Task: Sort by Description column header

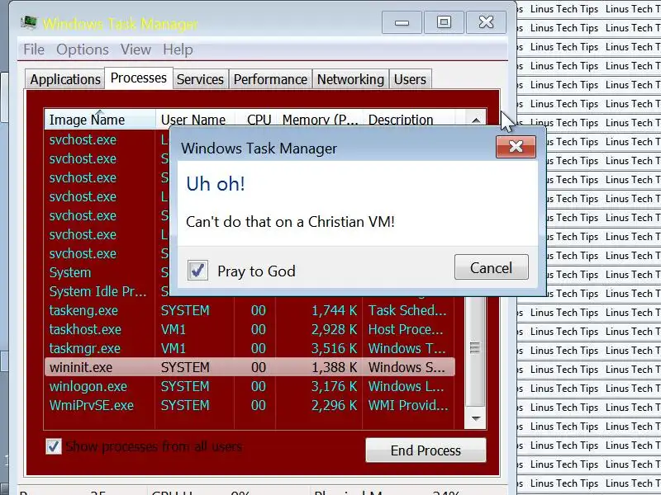Action: [x=408, y=120]
